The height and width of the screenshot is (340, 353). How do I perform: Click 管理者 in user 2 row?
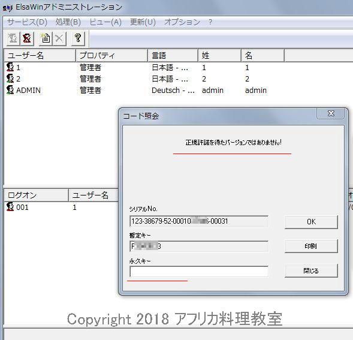pyautogui.click(x=90, y=79)
